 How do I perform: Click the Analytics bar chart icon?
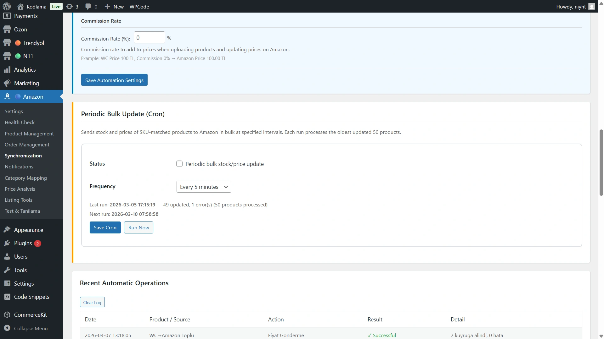7,70
